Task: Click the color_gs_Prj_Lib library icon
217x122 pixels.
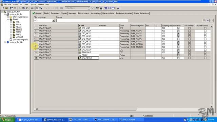Action: (x=8, y=42)
